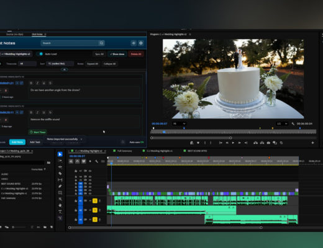Open the playback resolution dropdown

tap(282, 123)
